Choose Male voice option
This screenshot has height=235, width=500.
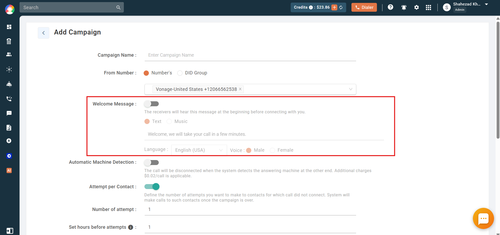point(249,150)
